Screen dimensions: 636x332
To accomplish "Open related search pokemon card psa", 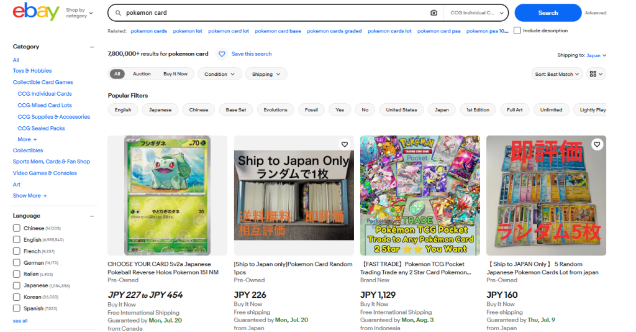I will pyautogui.click(x=439, y=31).
